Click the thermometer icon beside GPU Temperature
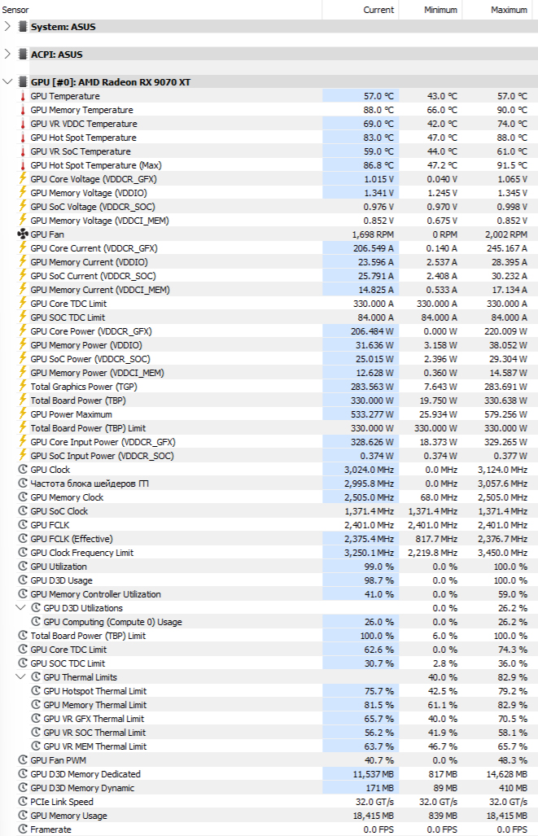538x836 pixels. coord(23,96)
